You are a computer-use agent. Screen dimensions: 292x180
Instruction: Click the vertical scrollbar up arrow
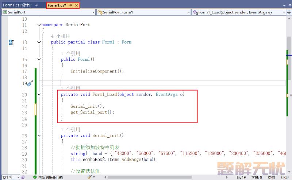[289, 19]
